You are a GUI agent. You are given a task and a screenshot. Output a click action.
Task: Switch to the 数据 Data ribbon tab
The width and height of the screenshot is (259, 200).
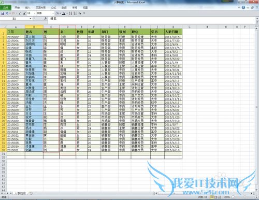(x=64, y=8)
